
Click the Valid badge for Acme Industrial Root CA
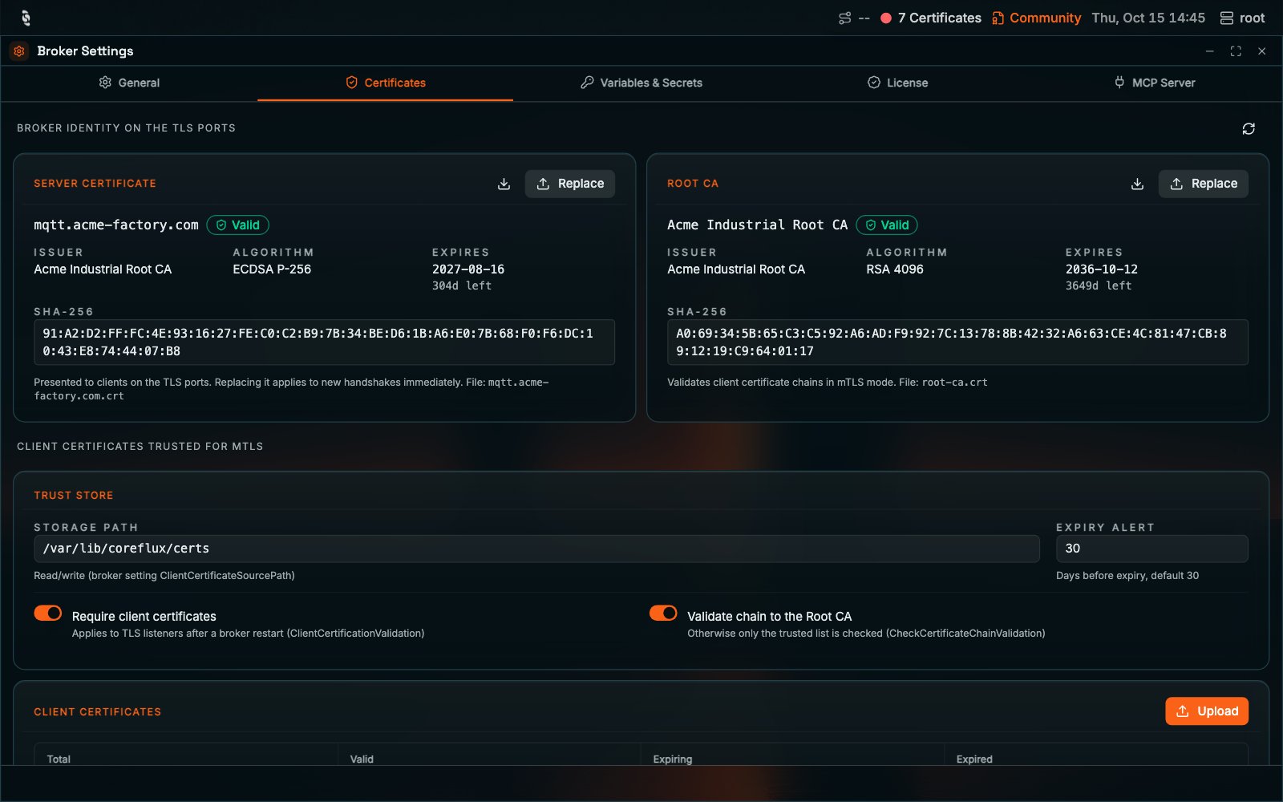887,225
